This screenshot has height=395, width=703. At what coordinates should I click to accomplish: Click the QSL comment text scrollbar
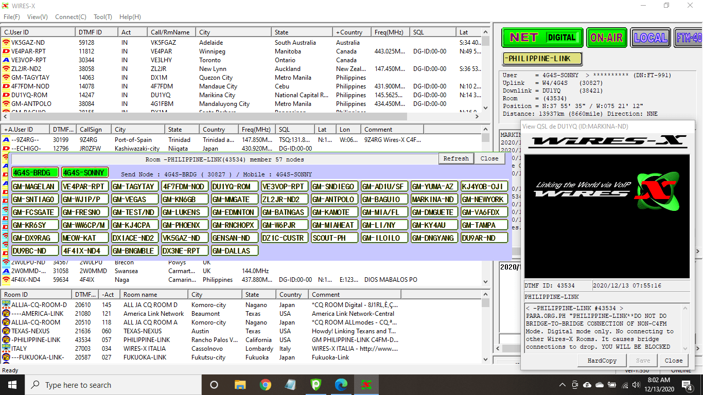pos(685,328)
